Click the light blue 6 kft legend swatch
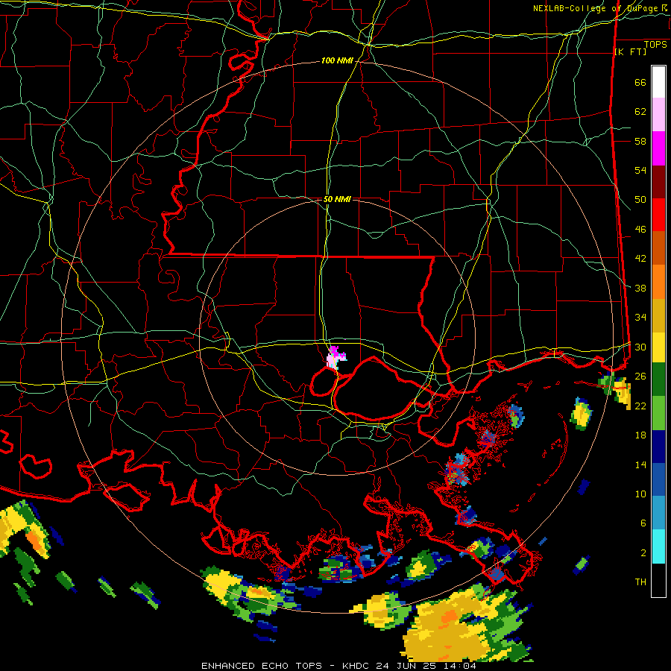The height and width of the screenshot is (671, 671). coord(658,513)
